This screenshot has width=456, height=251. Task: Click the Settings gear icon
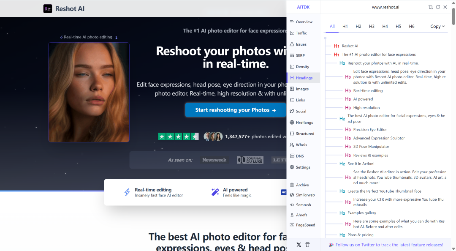(x=292, y=167)
